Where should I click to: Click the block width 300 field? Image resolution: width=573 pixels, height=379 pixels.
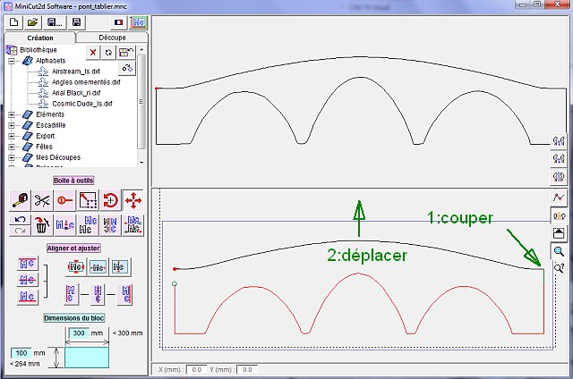pos(79,333)
